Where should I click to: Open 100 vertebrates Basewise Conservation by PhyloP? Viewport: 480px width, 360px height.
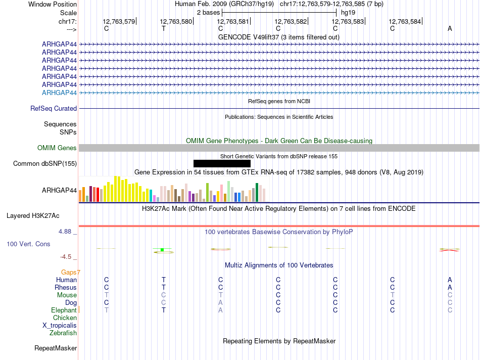click(279, 232)
